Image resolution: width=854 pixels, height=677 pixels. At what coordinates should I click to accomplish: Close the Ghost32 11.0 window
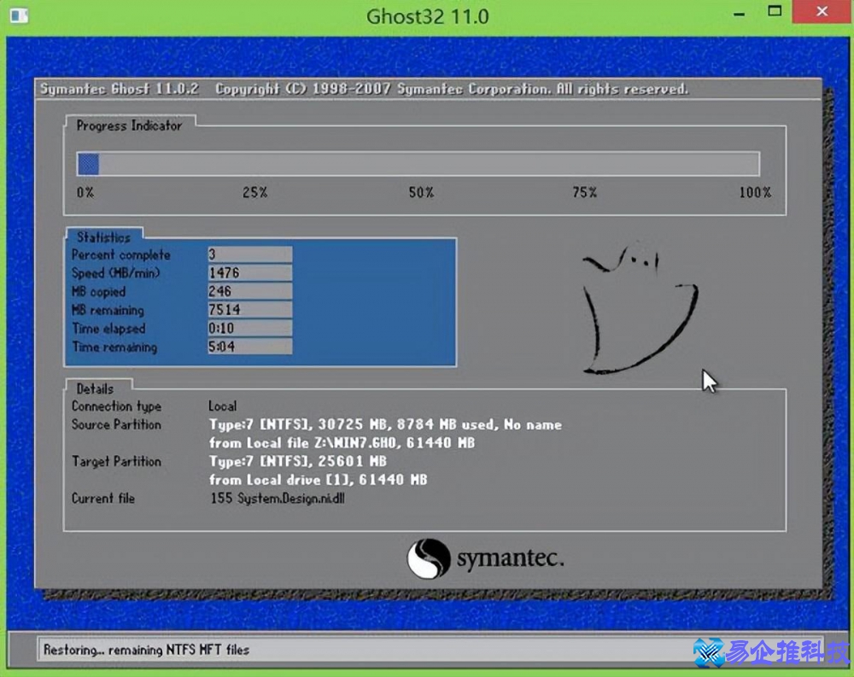pyautogui.click(x=822, y=13)
